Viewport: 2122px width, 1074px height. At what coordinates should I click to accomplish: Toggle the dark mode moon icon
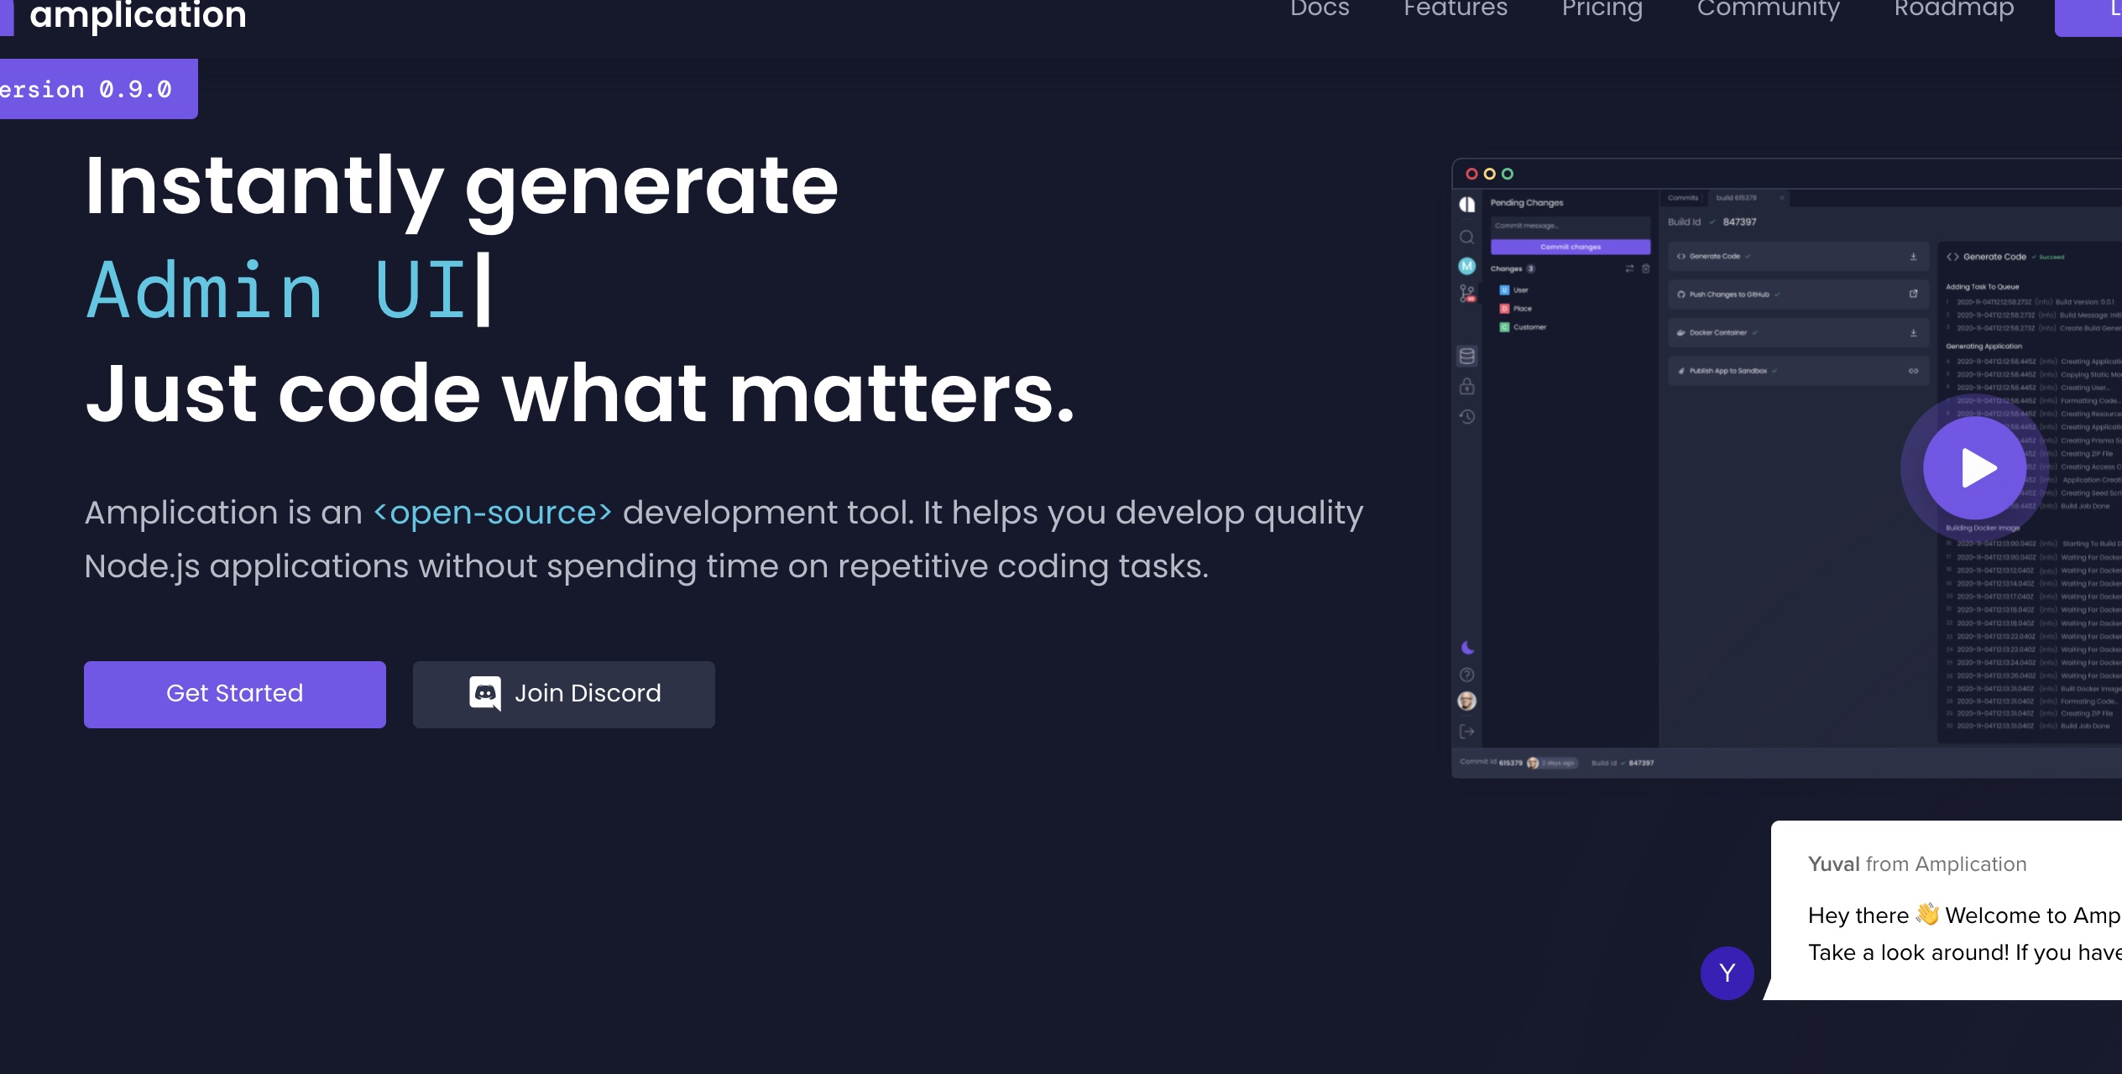pyautogui.click(x=1466, y=647)
